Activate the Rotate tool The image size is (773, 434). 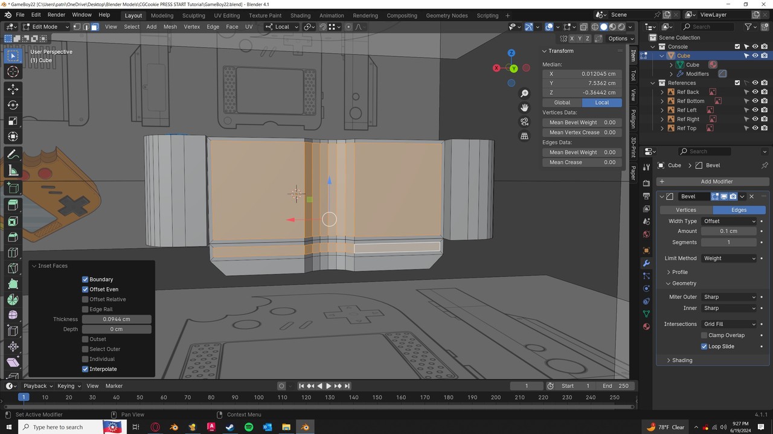coord(13,105)
